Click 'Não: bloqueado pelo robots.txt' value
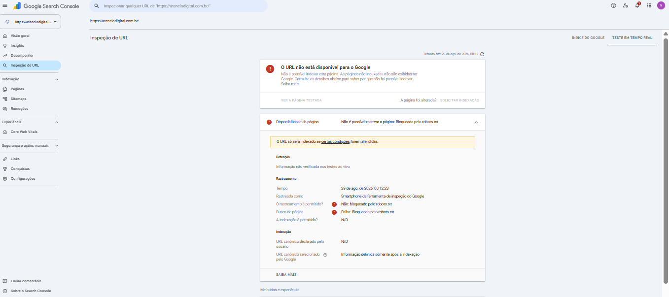 [x=366, y=204]
